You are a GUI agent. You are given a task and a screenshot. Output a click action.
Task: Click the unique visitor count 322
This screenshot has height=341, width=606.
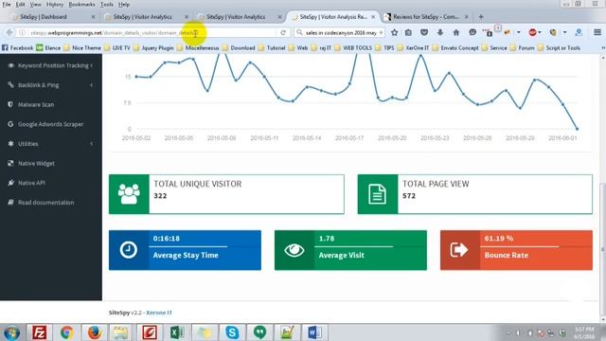pos(160,196)
